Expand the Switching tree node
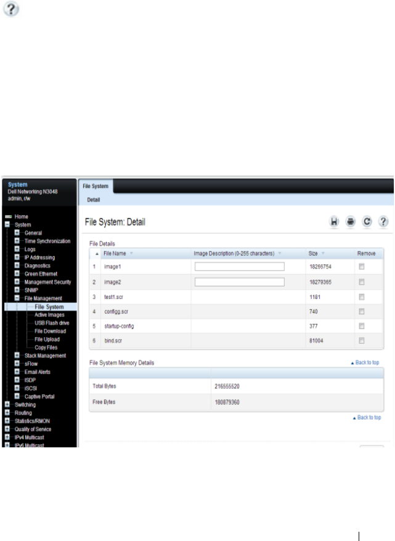Screen dimensions: 395x541 (x=7, y=404)
